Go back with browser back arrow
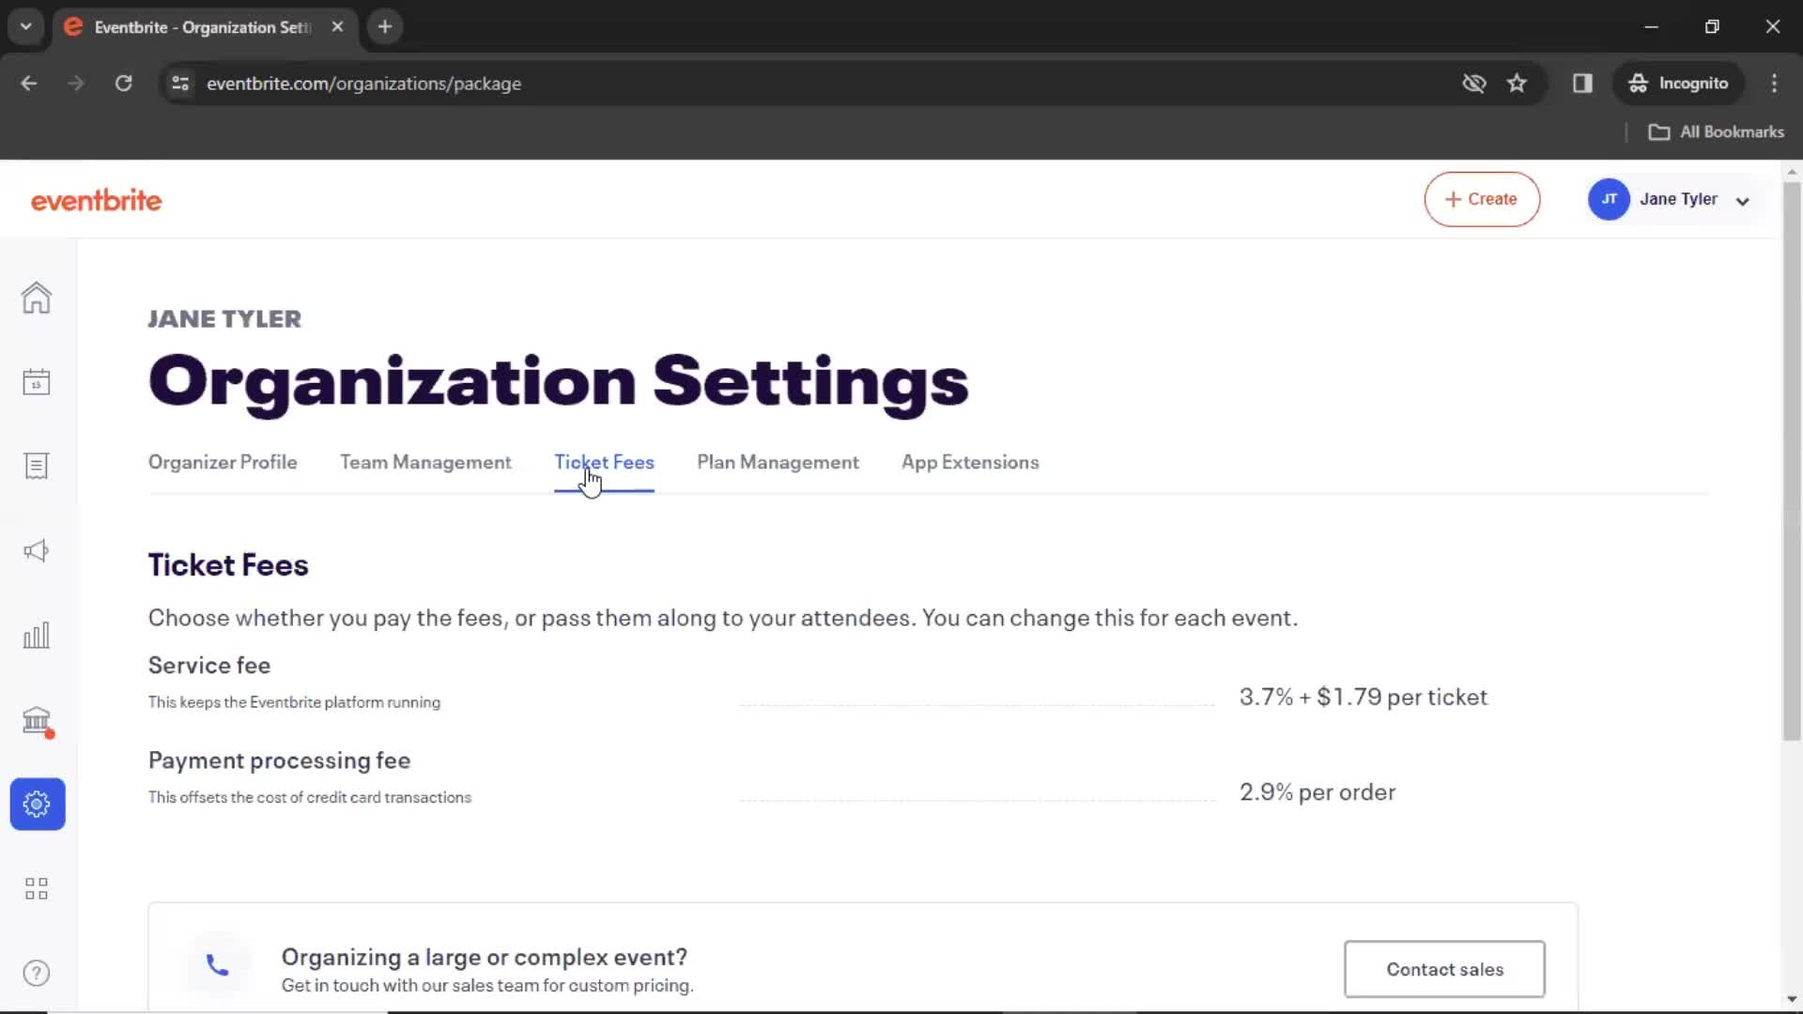Image resolution: width=1803 pixels, height=1014 pixels. (29, 84)
